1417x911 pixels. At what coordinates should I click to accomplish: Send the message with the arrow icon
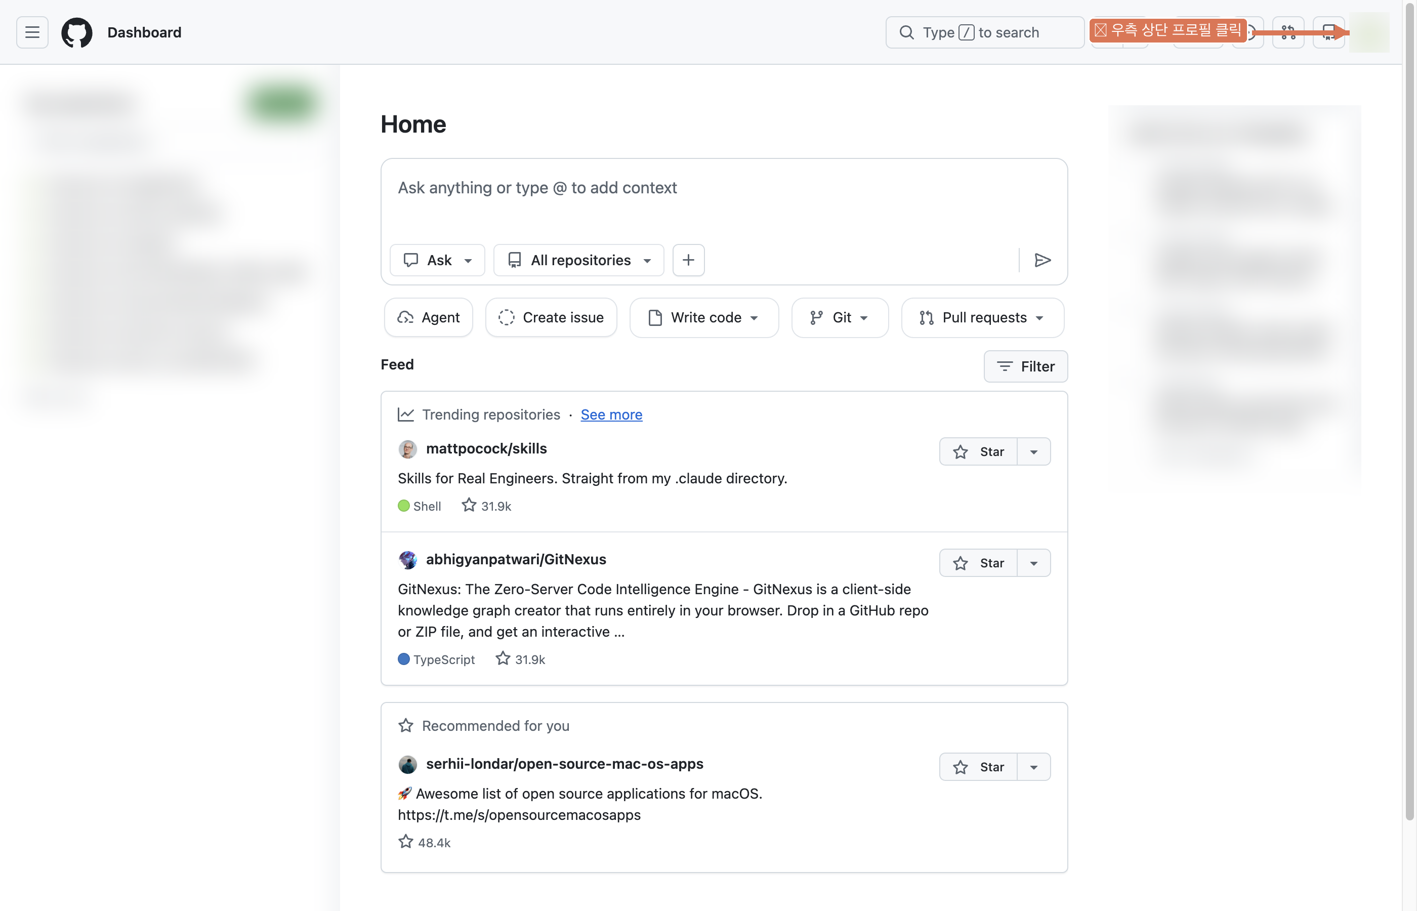[1043, 260]
